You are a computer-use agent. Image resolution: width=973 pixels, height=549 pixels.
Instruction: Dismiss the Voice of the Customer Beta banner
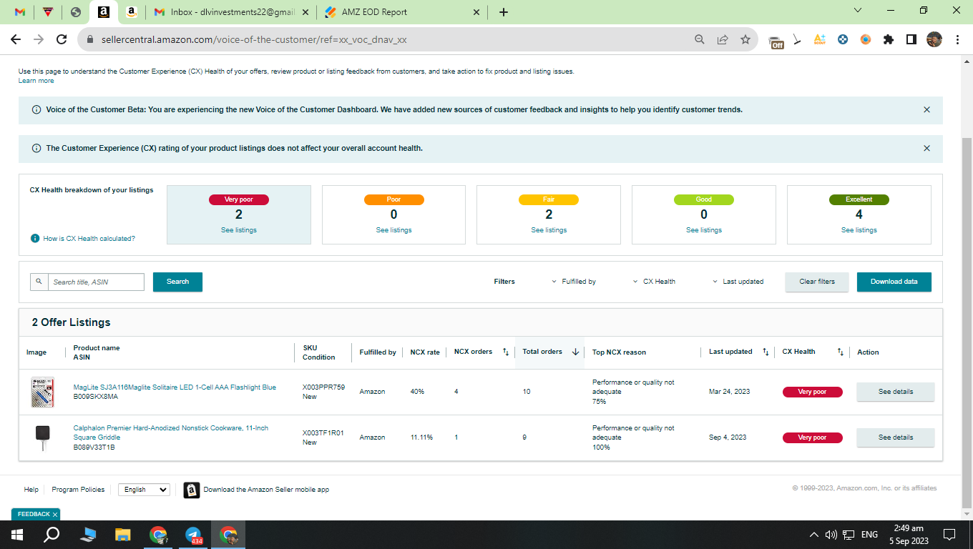coord(927,110)
